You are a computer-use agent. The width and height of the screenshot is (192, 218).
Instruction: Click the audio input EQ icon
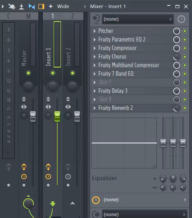(x=96, y=19)
